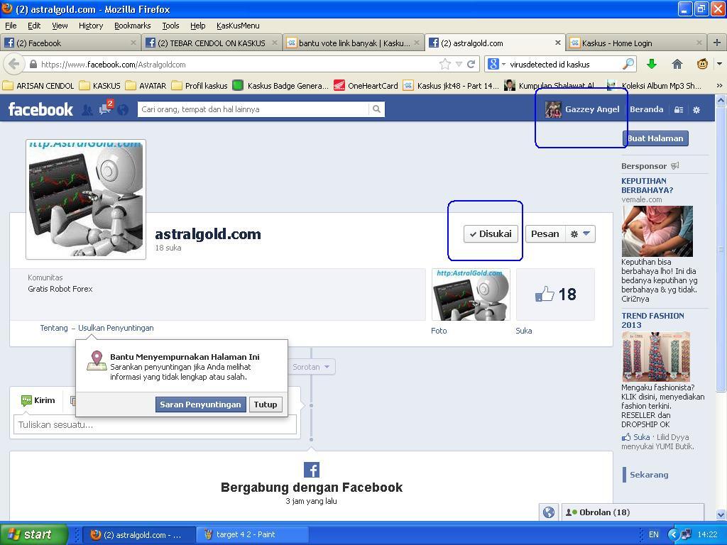Click the Tuliskan sesuatu post input field

point(155,424)
